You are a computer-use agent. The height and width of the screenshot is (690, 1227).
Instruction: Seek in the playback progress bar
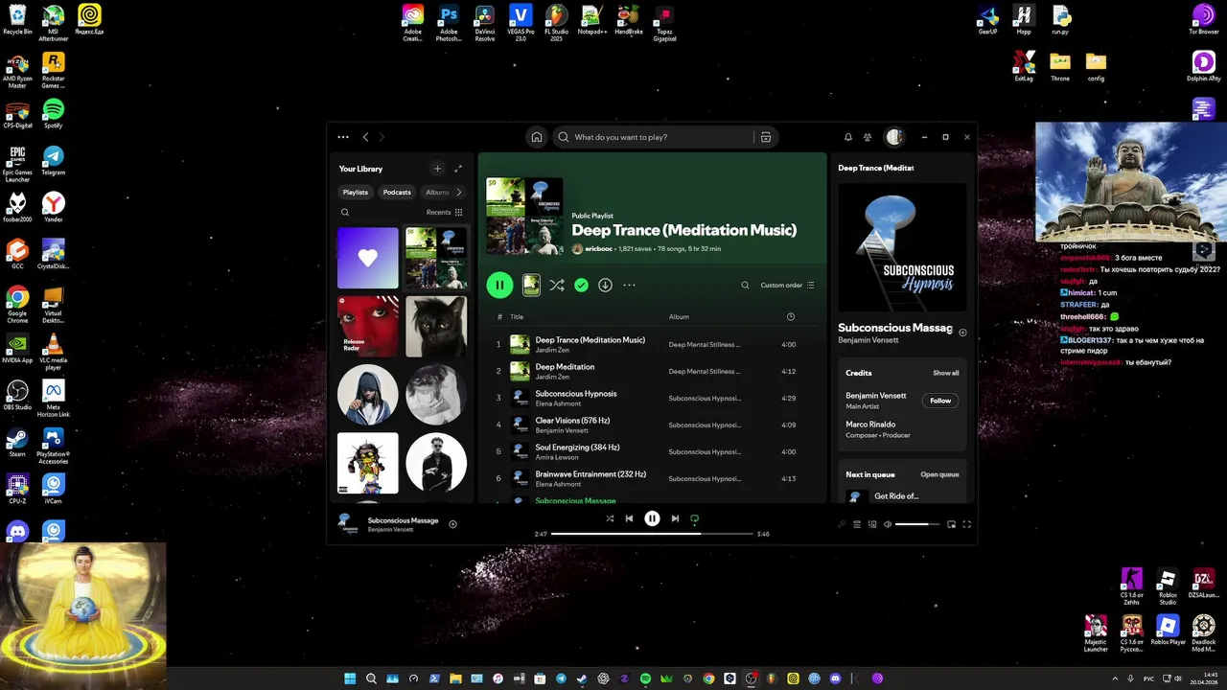point(652,534)
